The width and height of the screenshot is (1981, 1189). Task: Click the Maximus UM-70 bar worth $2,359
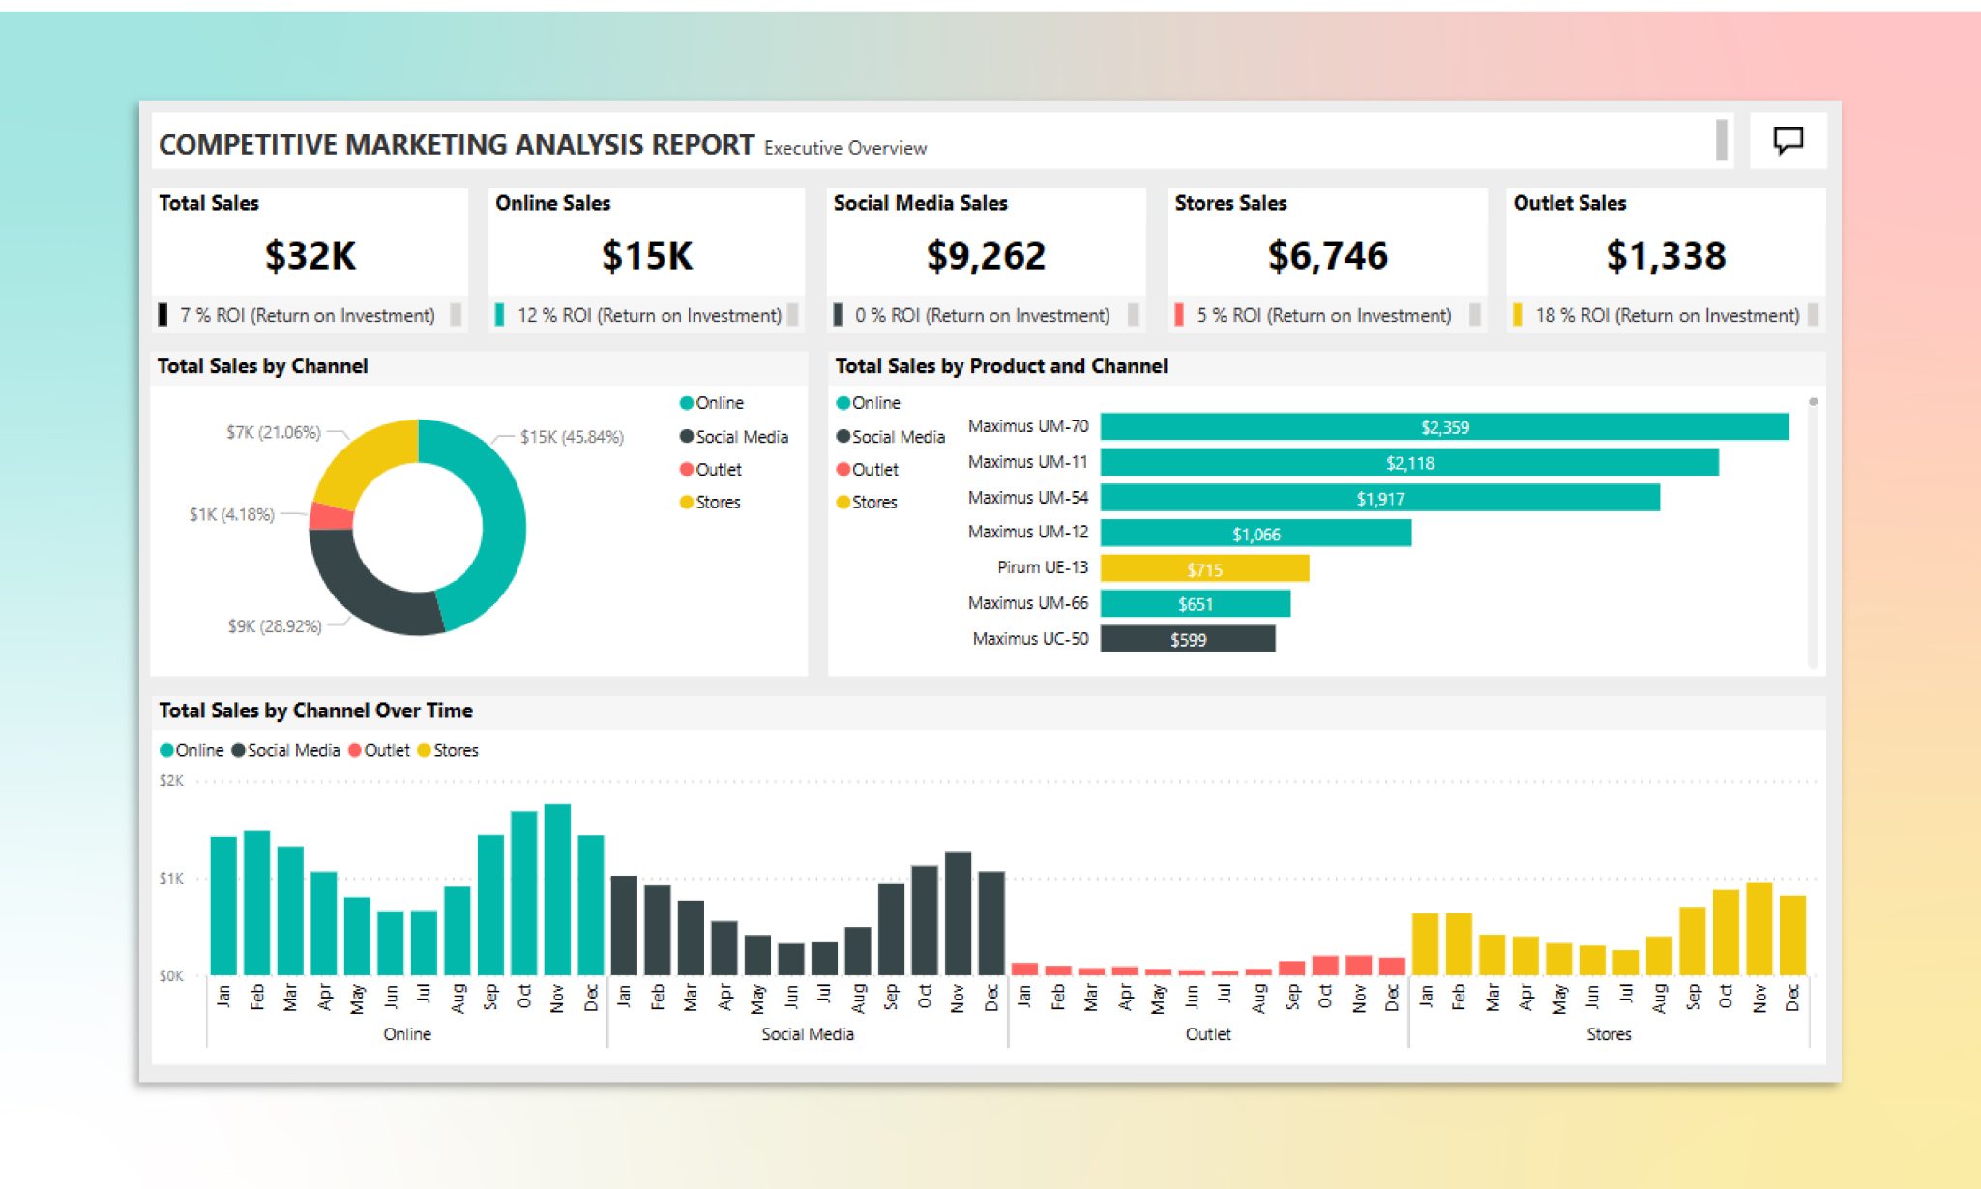pyautogui.click(x=1445, y=426)
